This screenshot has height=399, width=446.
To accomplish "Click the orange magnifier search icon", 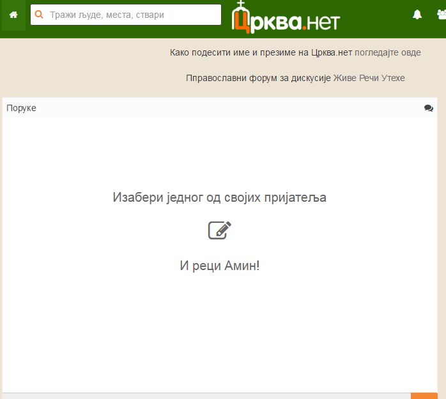I will [39, 15].
